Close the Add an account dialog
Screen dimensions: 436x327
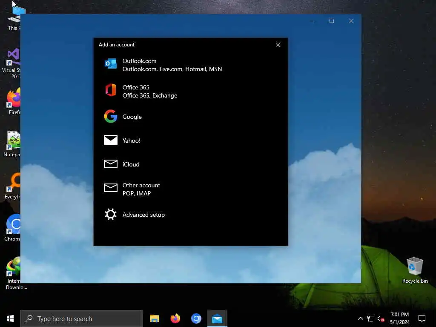coord(278,45)
